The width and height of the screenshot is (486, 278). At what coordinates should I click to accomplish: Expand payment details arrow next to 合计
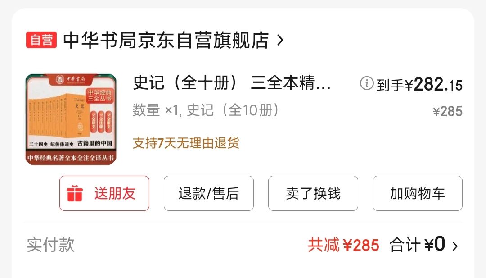click(x=454, y=246)
